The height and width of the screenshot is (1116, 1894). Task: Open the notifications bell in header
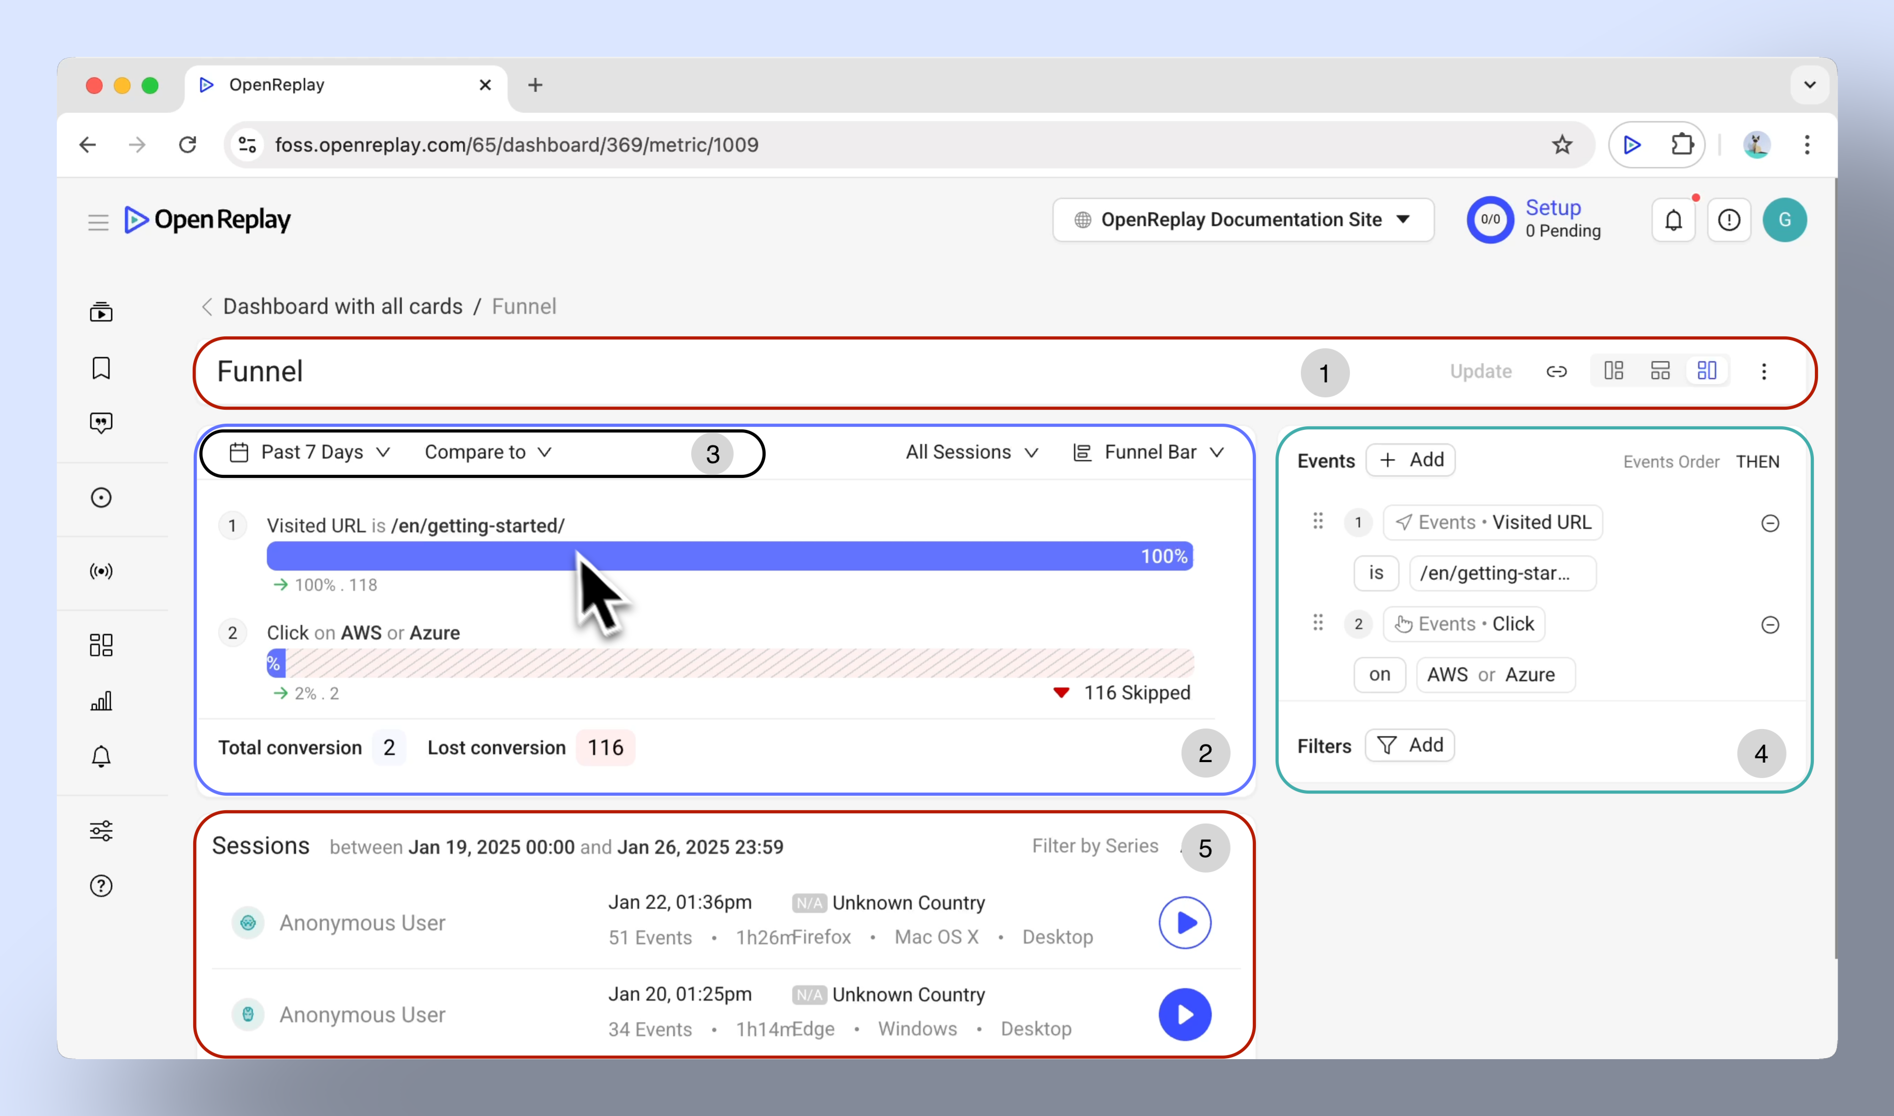[x=1673, y=220]
